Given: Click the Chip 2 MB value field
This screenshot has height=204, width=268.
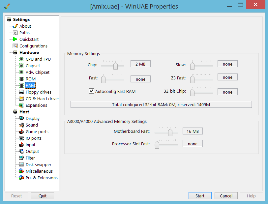Looking at the screenshot, I should [x=140, y=64].
